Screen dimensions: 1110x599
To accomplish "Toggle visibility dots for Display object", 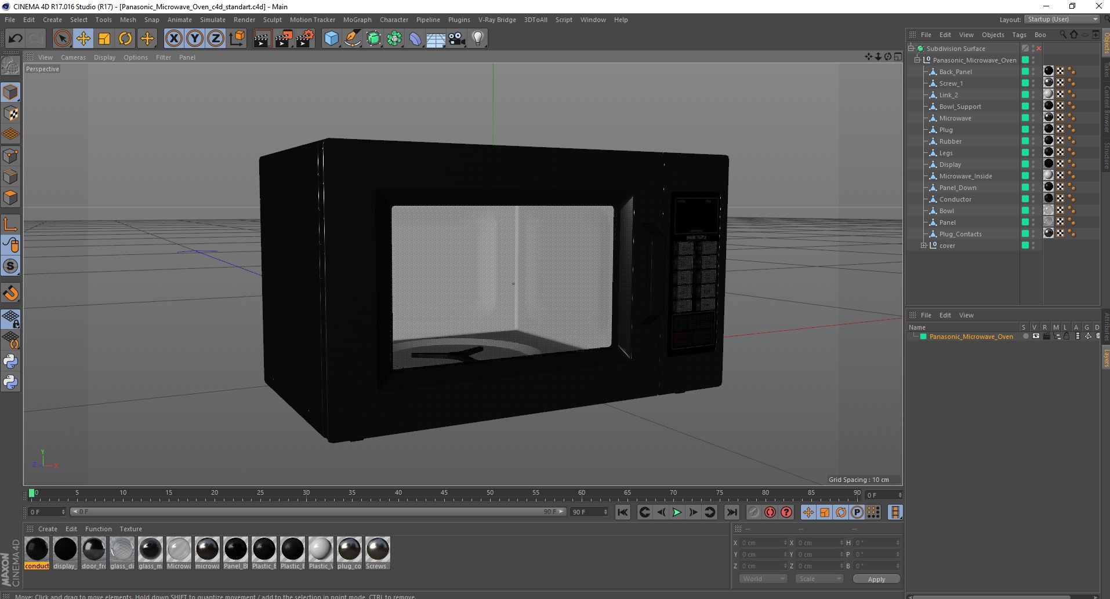I will [x=1033, y=165].
